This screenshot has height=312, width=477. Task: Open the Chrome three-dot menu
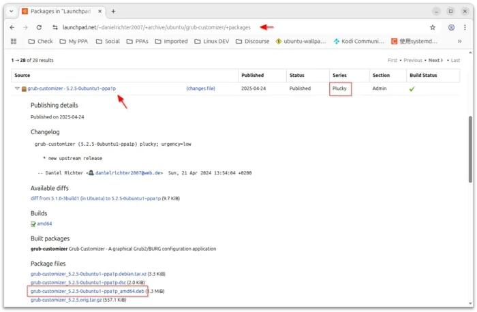coord(465,27)
